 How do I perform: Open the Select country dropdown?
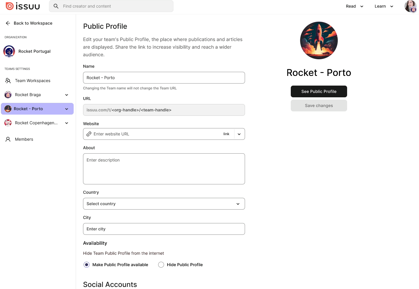pos(164,204)
